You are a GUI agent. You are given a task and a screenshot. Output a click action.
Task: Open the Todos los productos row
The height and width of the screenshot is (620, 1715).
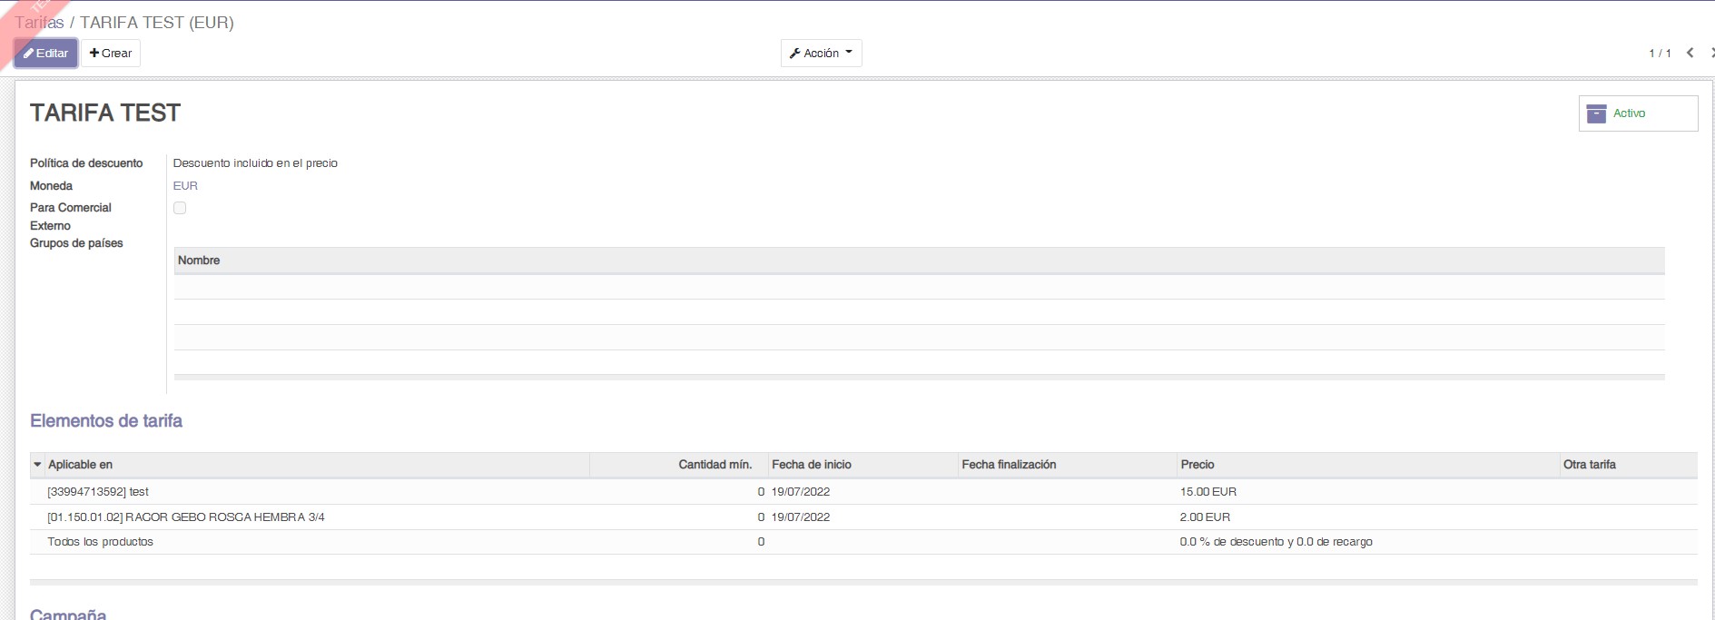pos(100,542)
